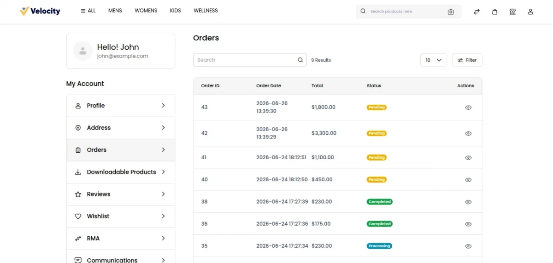Image resolution: width=553 pixels, height=263 pixels.
Task: Expand the Wishlist chevron arrow
Action: pos(163,216)
